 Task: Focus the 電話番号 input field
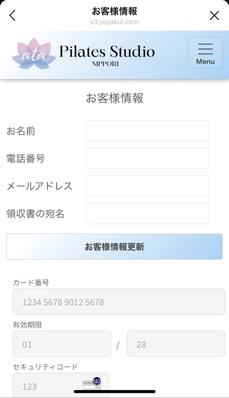[148, 159]
